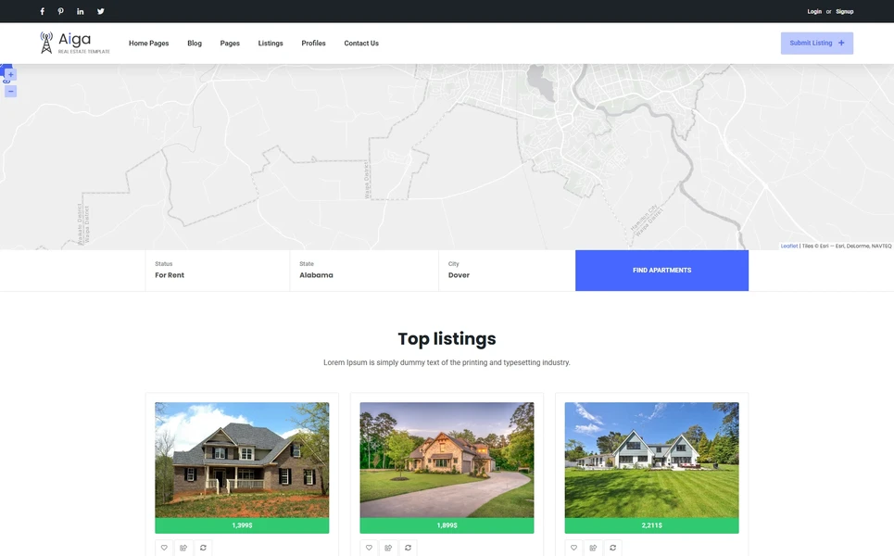Click the refresh icon under the 2,211$ listing
894x556 pixels.
(x=612, y=548)
